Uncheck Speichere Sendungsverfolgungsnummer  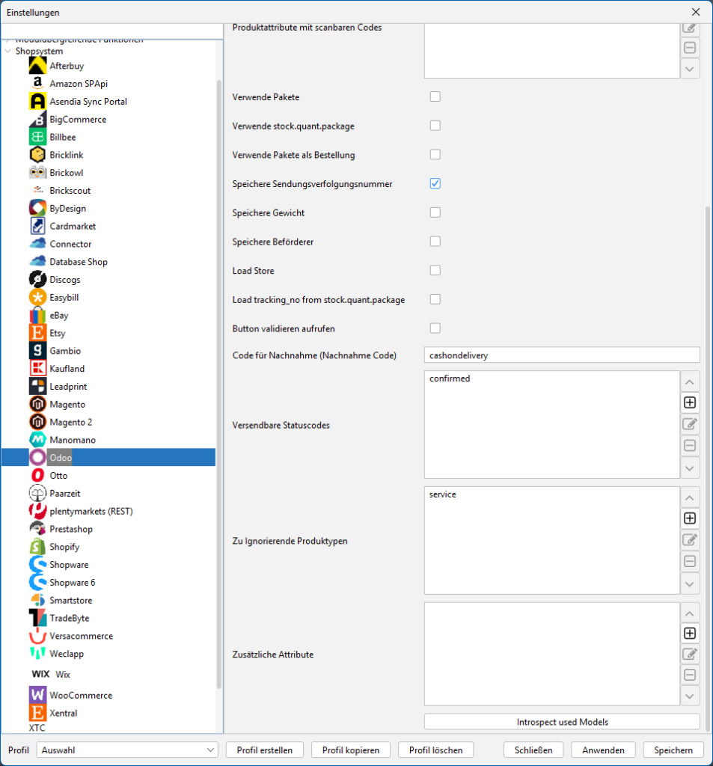click(x=435, y=183)
